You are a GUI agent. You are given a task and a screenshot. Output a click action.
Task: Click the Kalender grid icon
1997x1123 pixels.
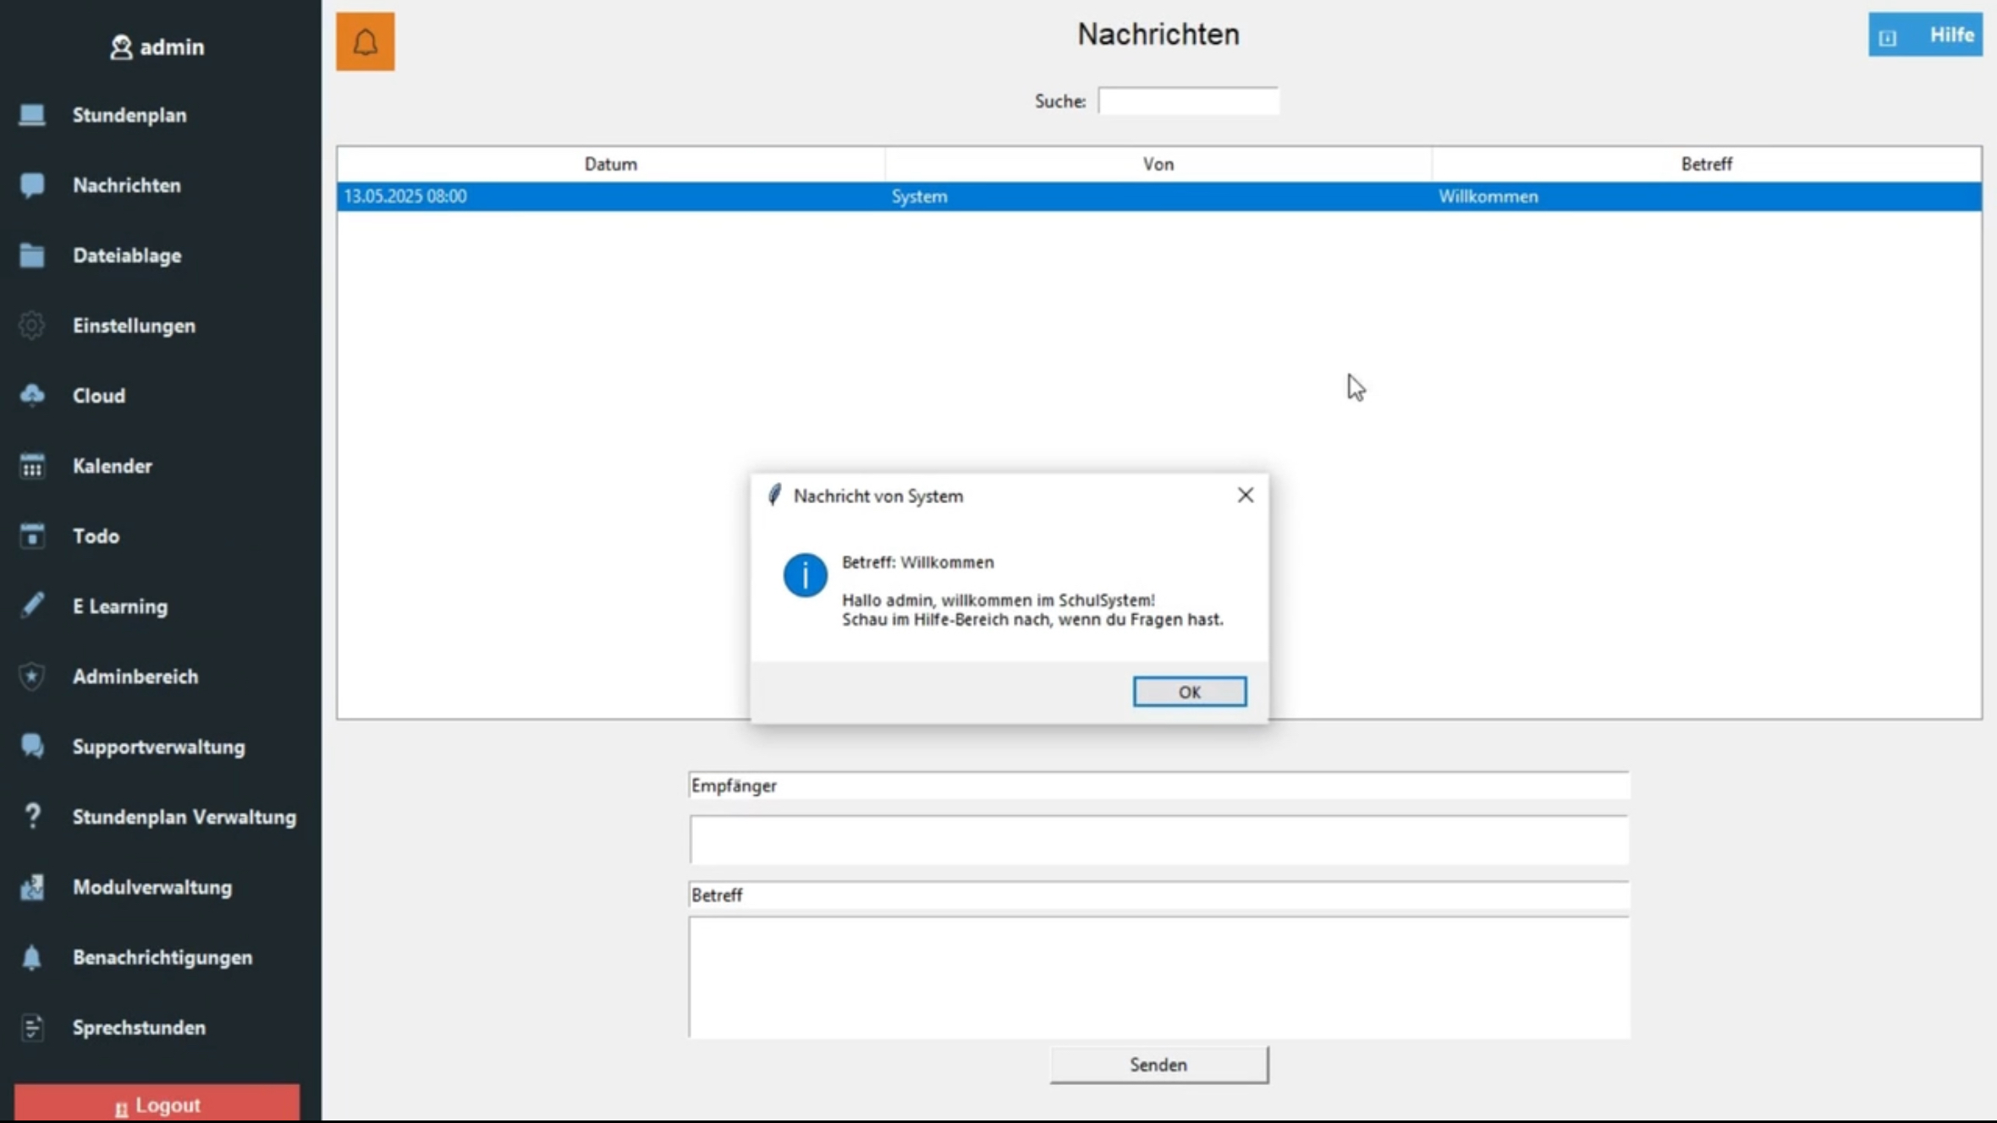tap(32, 465)
